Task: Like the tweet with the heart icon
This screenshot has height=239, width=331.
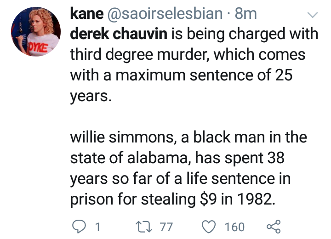Action: click(209, 226)
